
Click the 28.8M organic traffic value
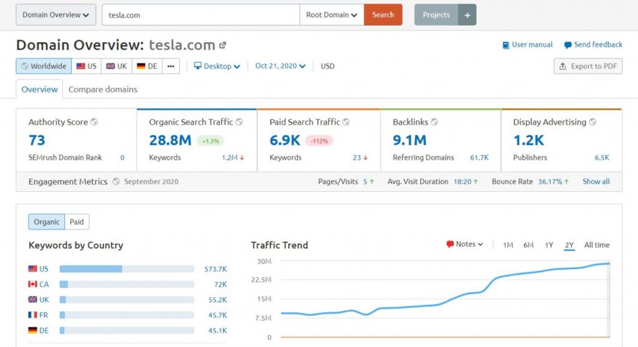[x=170, y=140]
